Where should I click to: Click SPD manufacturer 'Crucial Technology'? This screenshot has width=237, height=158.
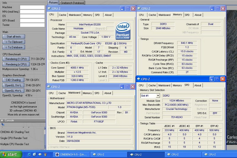(177, 109)
